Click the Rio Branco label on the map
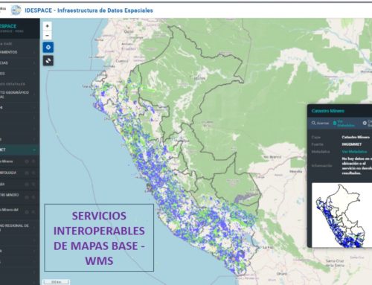 tap(272, 157)
